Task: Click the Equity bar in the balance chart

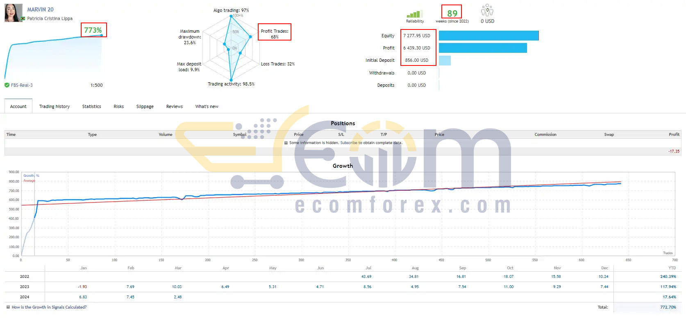Action: tap(489, 36)
